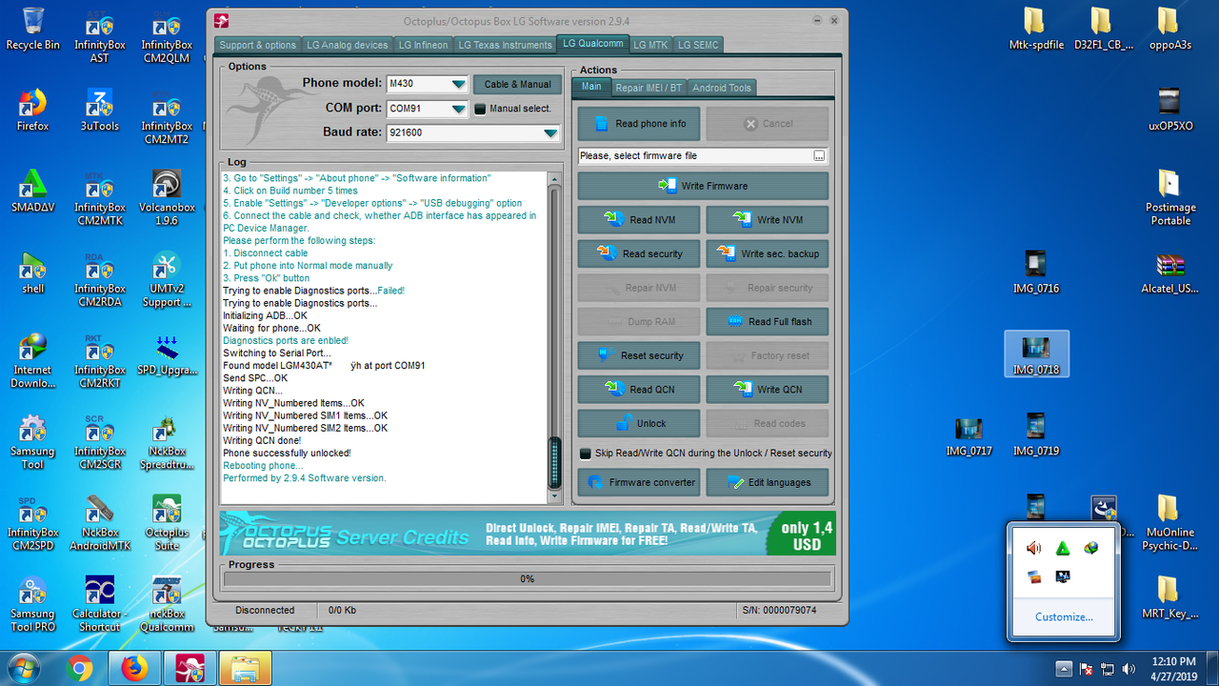Viewport: 1219px width, 686px height.
Task: Launch Volcanobox 1.9.6 from desktop
Action: pyautogui.click(x=167, y=198)
